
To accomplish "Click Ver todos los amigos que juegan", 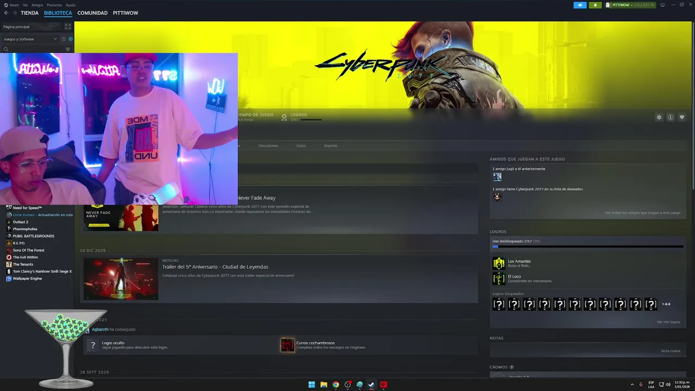I will click(x=643, y=213).
